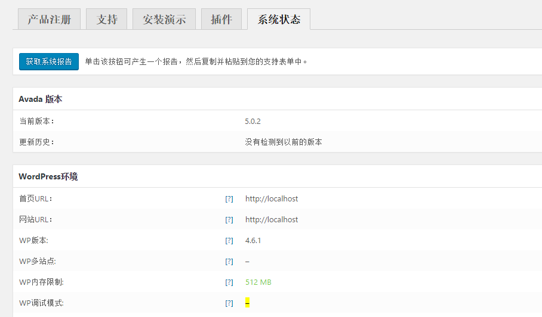Click the Avada 版本 section header

[x=41, y=99]
